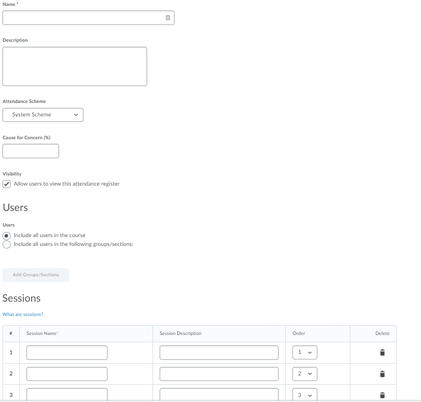Open the Attendance Scheme dropdown
421x402 pixels.
tap(43, 115)
